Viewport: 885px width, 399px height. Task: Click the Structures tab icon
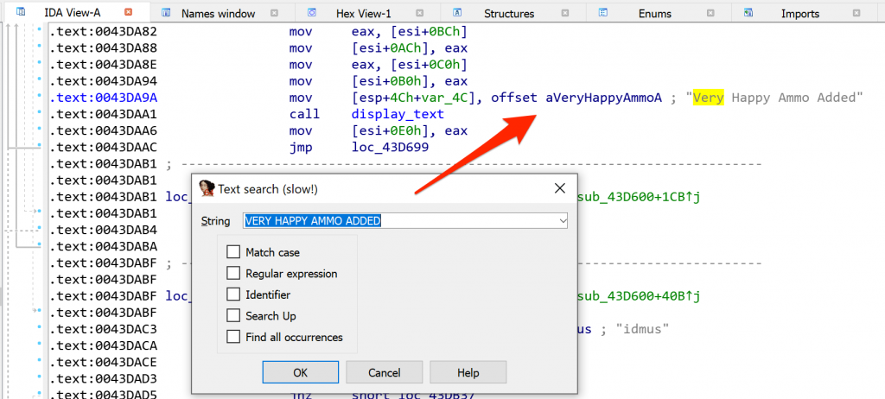point(457,13)
